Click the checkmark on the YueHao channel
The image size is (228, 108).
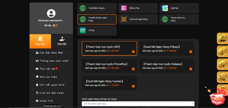pyautogui.click(x=133, y=86)
